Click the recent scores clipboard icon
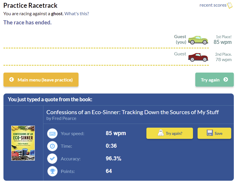 (230, 5)
